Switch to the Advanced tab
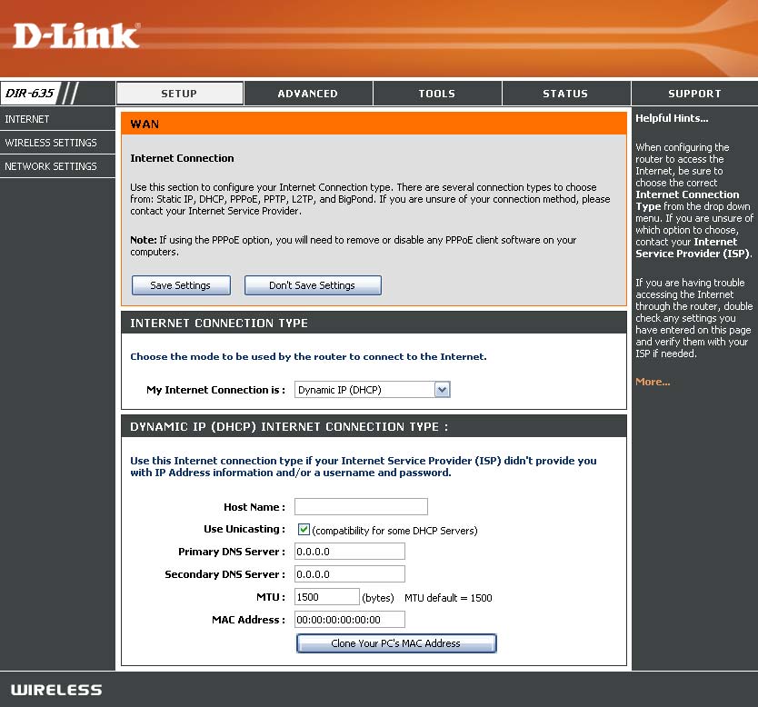This screenshot has height=707, width=758. pos(308,94)
